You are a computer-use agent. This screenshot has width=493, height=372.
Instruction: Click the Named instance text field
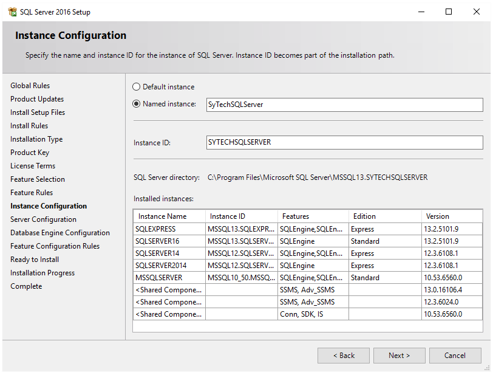pyautogui.click(x=345, y=105)
